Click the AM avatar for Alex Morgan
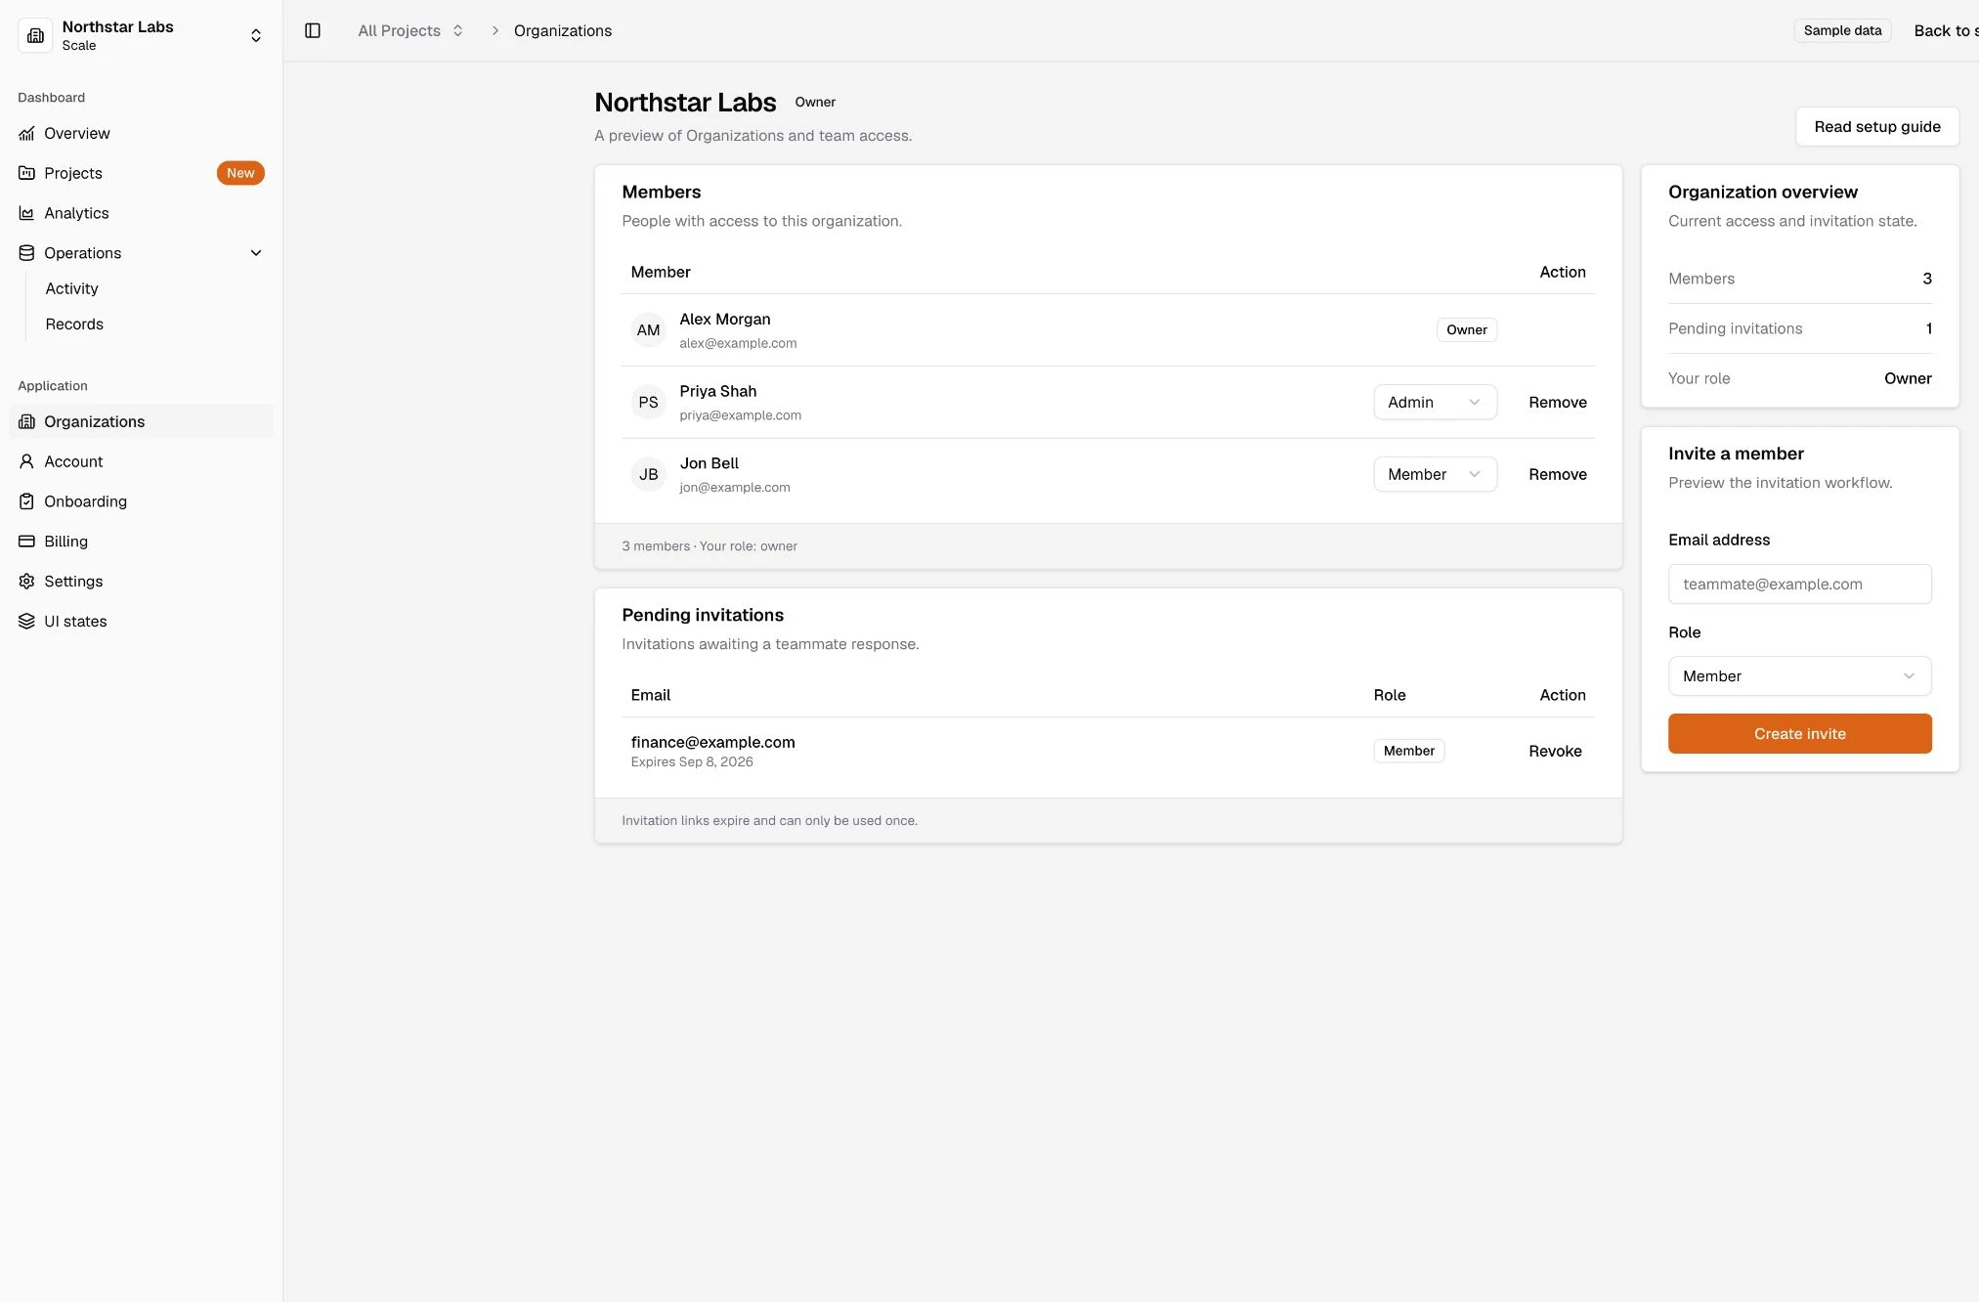This screenshot has height=1302, width=1979. click(x=648, y=330)
